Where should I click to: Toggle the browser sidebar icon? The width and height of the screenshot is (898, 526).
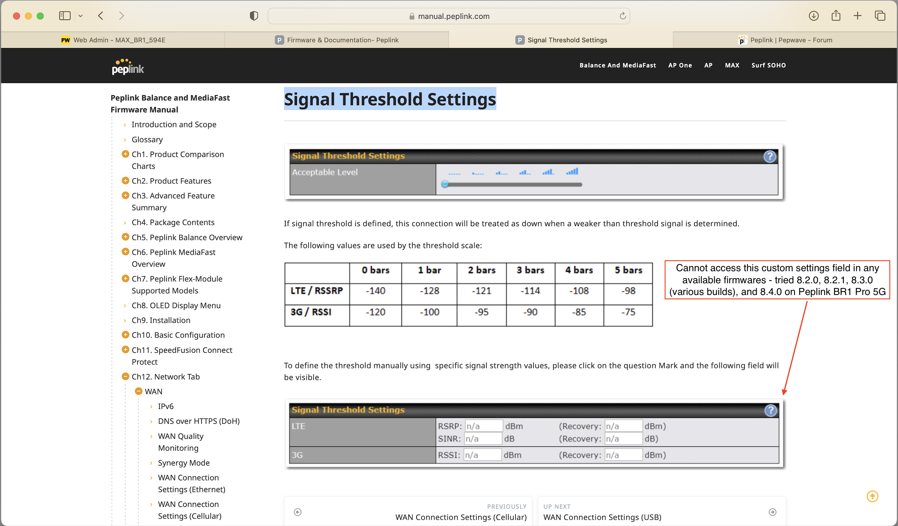coord(65,16)
